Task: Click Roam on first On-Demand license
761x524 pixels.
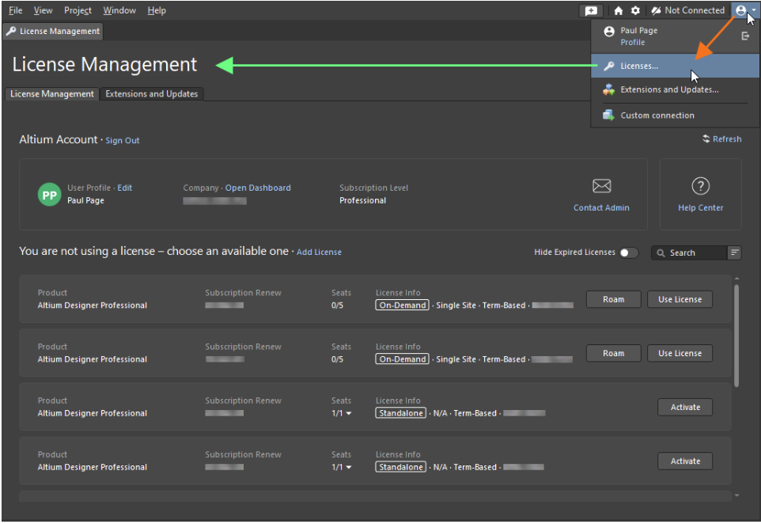Action: (x=613, y=300)
